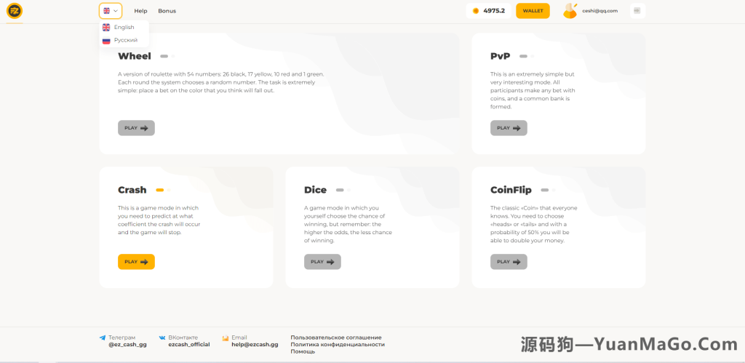Image resolution: width=745 pixels, height=363 pixels.
Task: Toggle the indicator next to Wheel title
Action: pyautogui.click(x=167, y=56)
